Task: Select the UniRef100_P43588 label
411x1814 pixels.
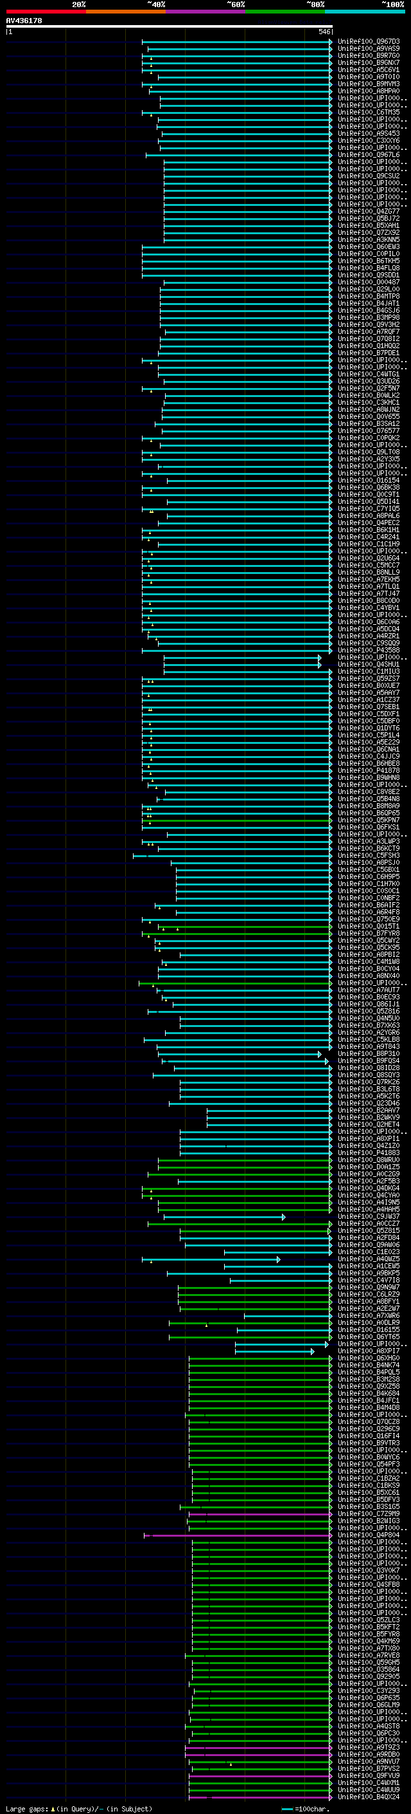Action: coord(369,650)
